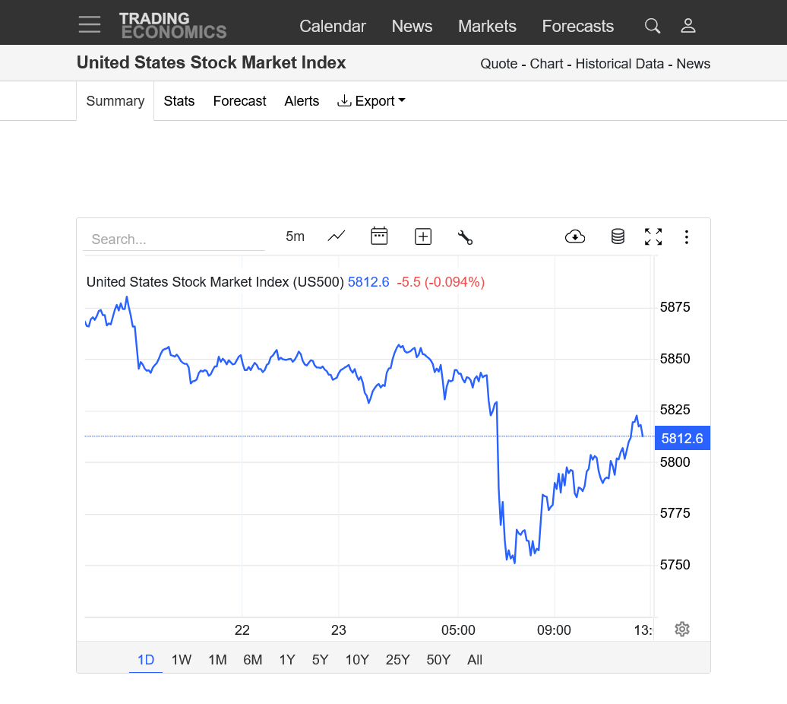Select the 1W time range
The height and width of the screenshot is (704, 787).
coord(182,660)
